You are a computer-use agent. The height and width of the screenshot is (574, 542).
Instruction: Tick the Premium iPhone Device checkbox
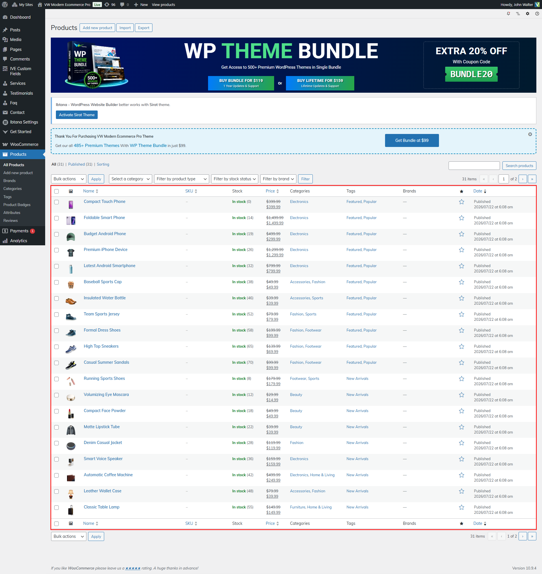pos(56,250)
